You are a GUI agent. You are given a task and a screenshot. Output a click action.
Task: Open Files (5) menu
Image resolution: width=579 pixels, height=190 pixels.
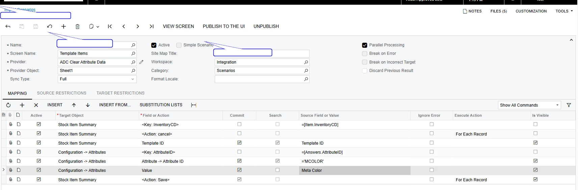[x=499, y=11]
